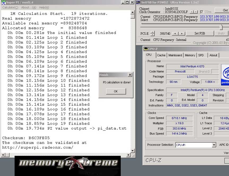Click the Super PI vertical scrollbar up arrow
Screen dimensions: 229x176
(x=132, y=12)
